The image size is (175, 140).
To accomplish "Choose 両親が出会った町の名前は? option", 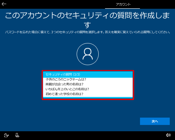I will tap(88, 84).
